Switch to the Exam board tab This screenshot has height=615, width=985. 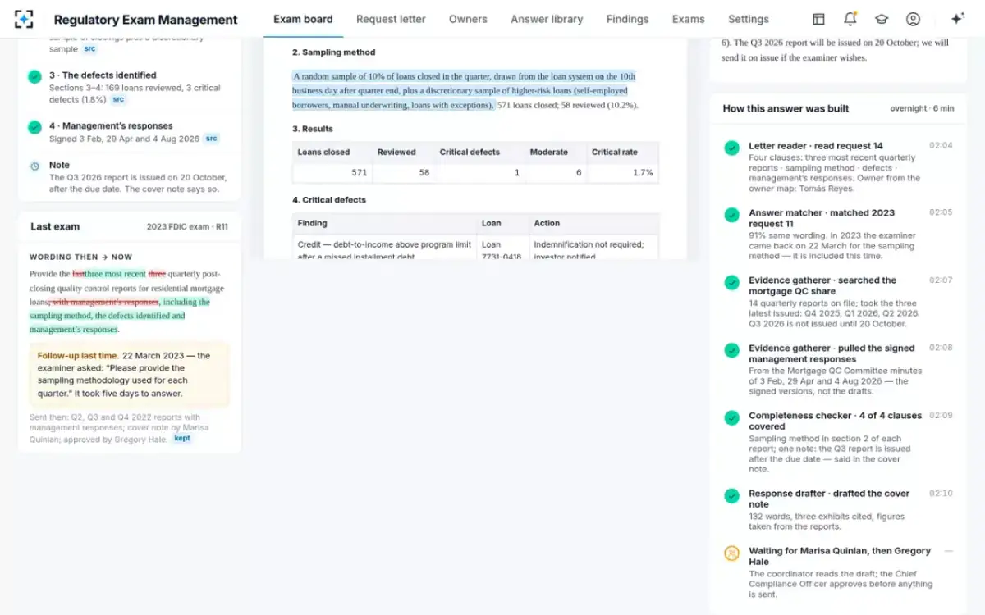coord(303,19)
